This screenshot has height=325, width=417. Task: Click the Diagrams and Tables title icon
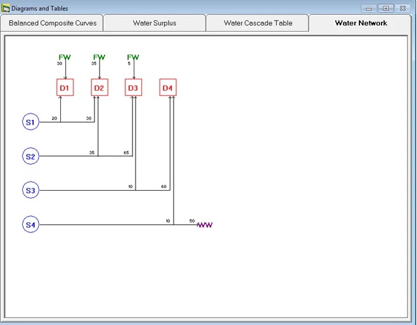(x=6, y=8)
